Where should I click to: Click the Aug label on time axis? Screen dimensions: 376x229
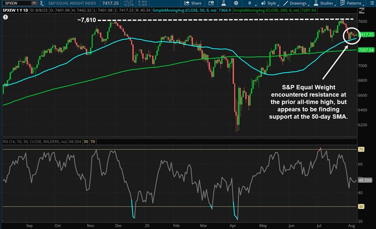352,226
